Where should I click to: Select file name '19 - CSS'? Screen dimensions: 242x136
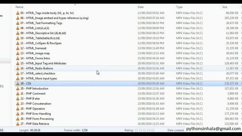pyautogui.click(x=26, y=83)
